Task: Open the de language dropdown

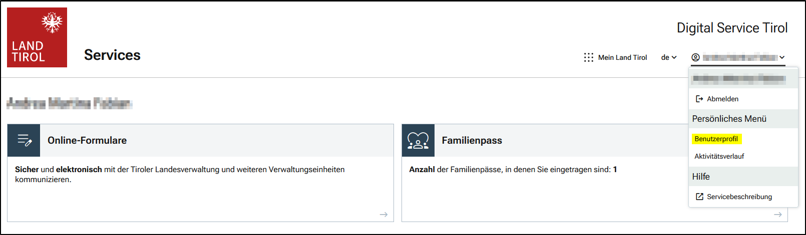Action: pyautogui.click(x=669, y=57)
